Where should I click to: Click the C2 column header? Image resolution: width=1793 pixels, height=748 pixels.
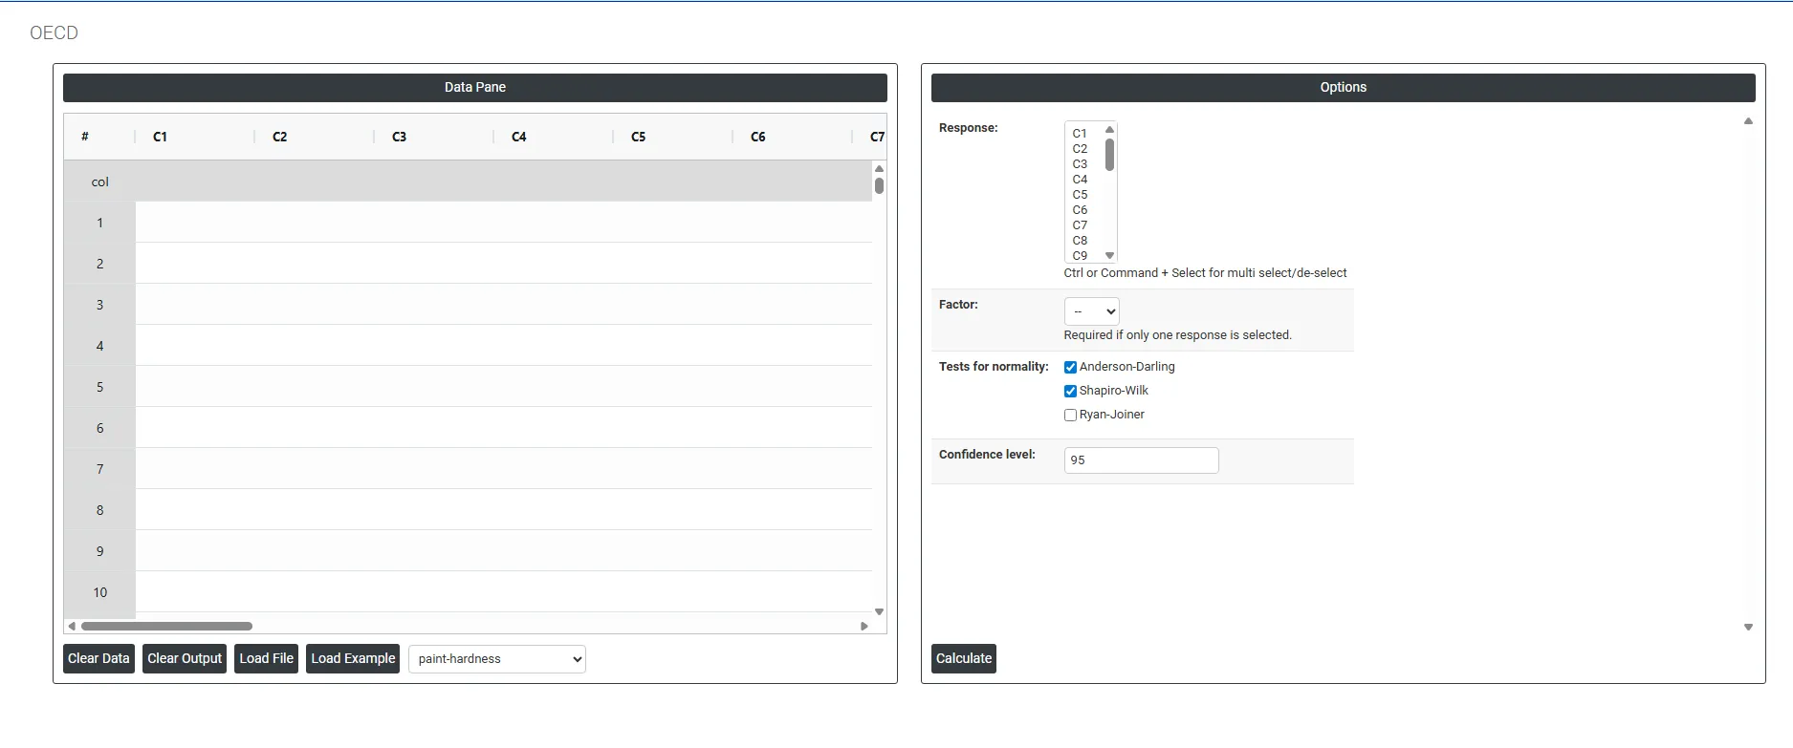(315, 137)
